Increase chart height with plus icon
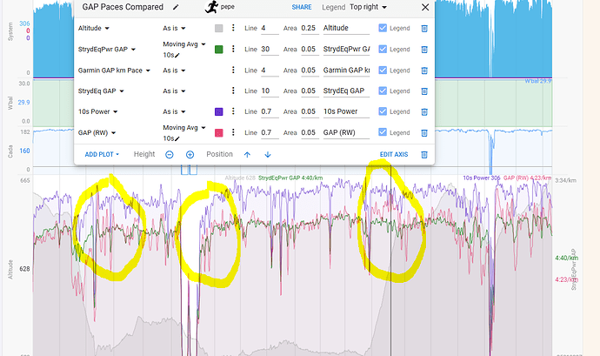Image resolution: width=600 pixels, height=356 pixels. (x=190, y=154)
